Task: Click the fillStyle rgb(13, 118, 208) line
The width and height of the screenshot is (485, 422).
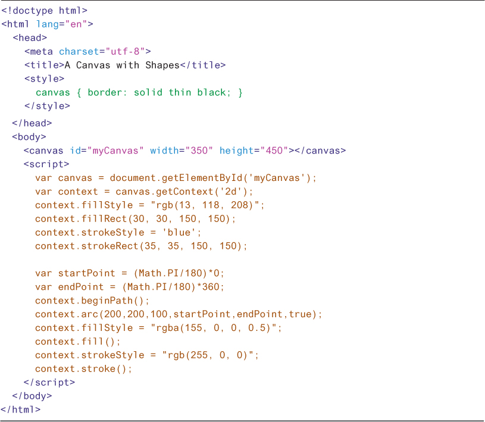Action: pyautogui.click(x=149, y=205)
